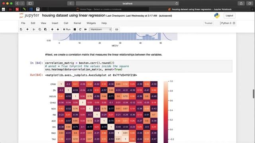Image resolution: width=255 pixels, height=143 pixels.
Task: Select the correlation matrix markdown text
Action: 104,55
